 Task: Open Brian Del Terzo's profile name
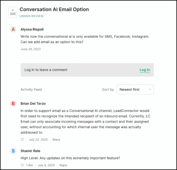tap(33, 104)
